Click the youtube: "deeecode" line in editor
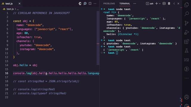Screen dimensions: 191x107 (x=36, y=45)
